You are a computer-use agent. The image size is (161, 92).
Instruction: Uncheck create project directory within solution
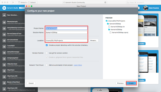pyautogui.click(x=47, y=45)
